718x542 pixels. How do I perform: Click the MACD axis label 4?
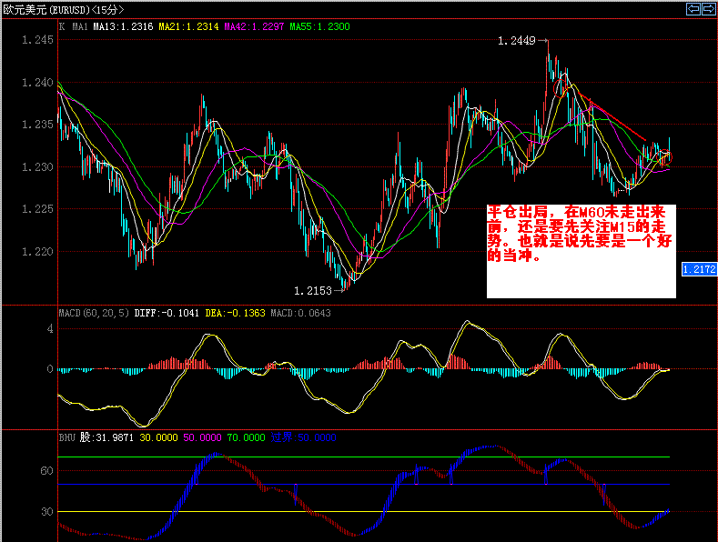(x=50, y=328)
